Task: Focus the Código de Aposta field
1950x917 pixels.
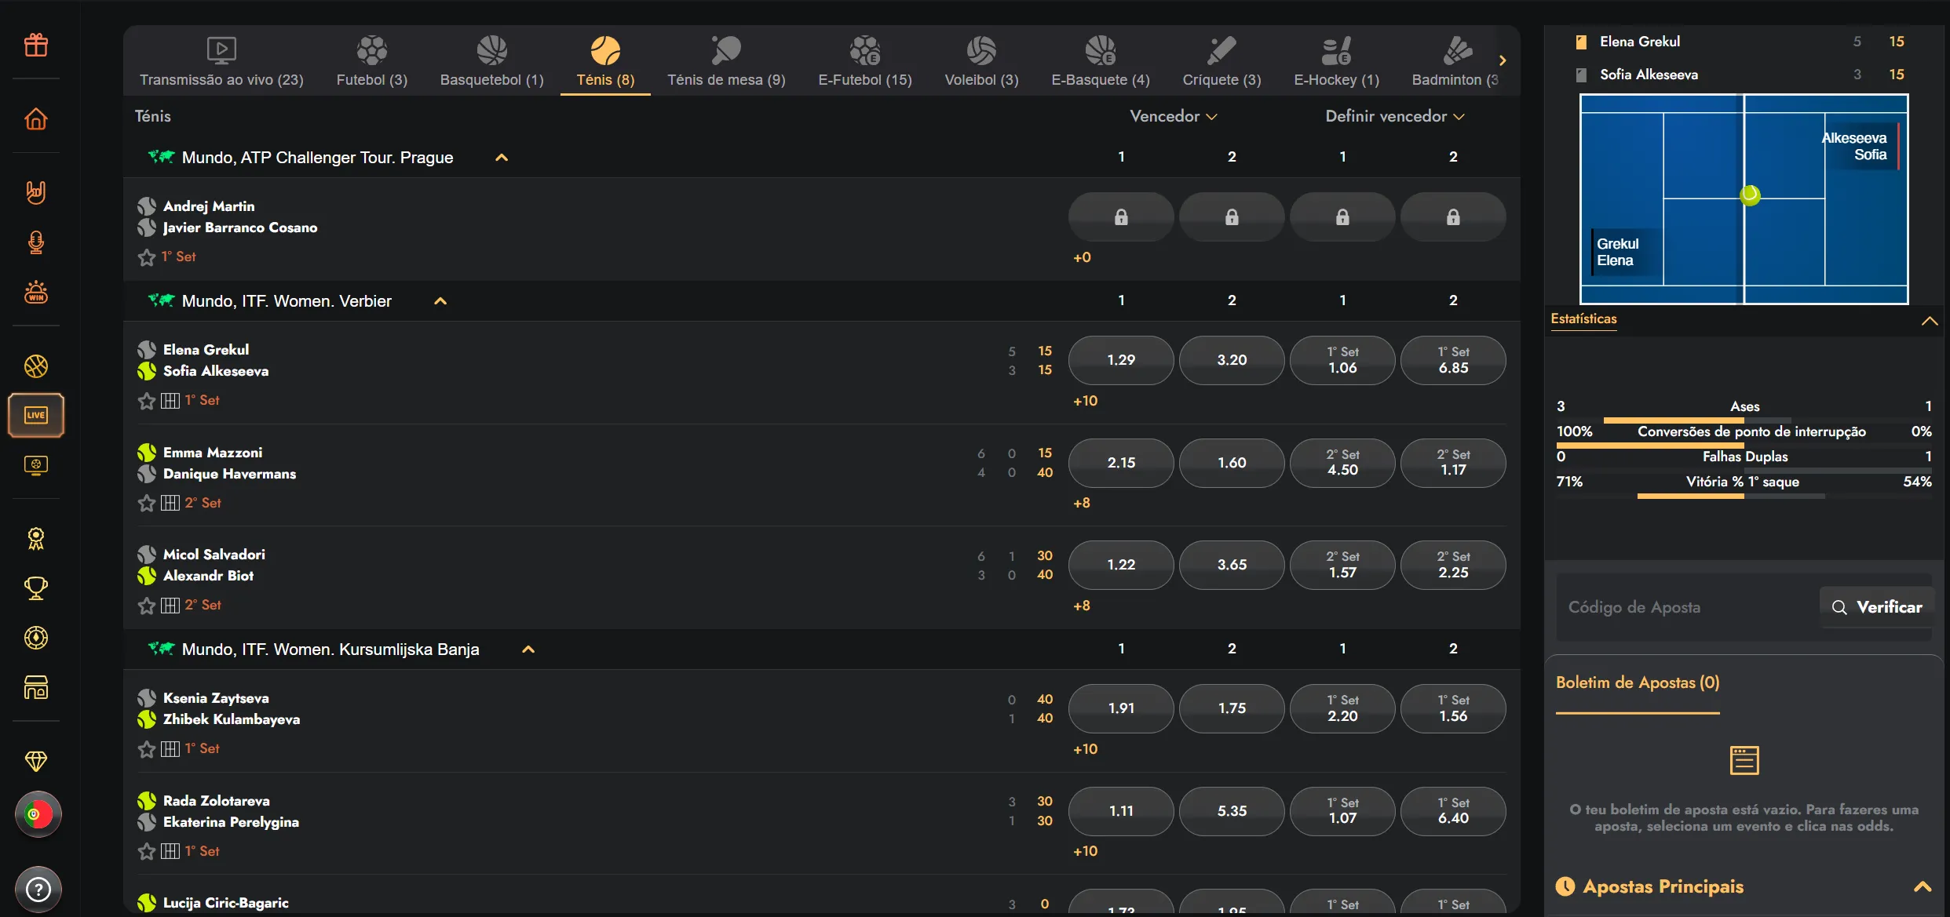Action: [1688, 607]
